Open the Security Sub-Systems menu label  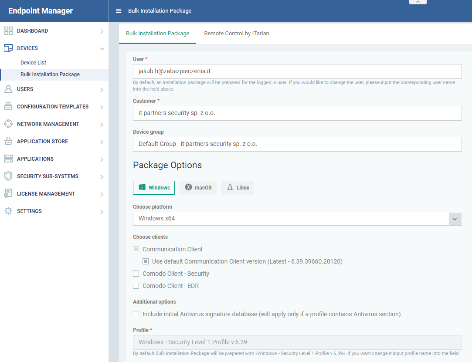[x=48, y=176]
